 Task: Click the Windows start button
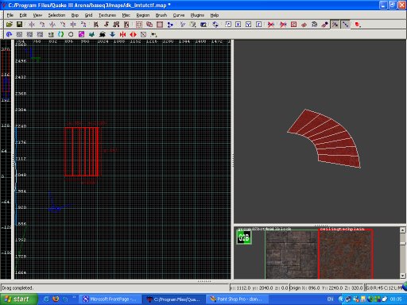(18, 299)
